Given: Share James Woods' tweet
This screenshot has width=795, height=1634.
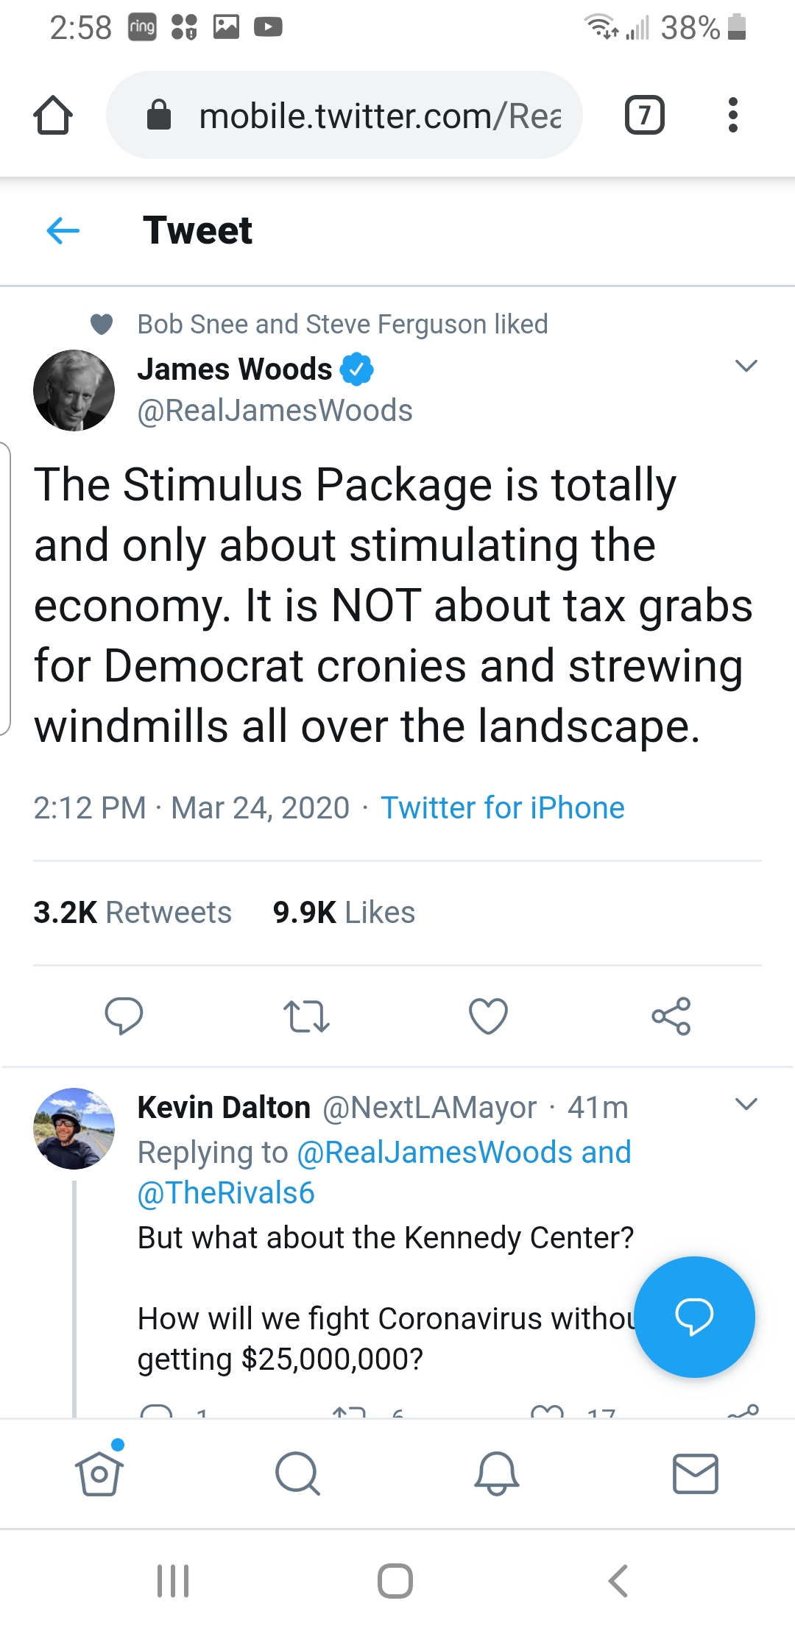Looking at the screenshot, I should click(671, 1016).
